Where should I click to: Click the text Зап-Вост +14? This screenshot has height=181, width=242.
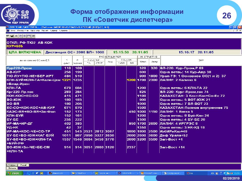pos(172,147)
